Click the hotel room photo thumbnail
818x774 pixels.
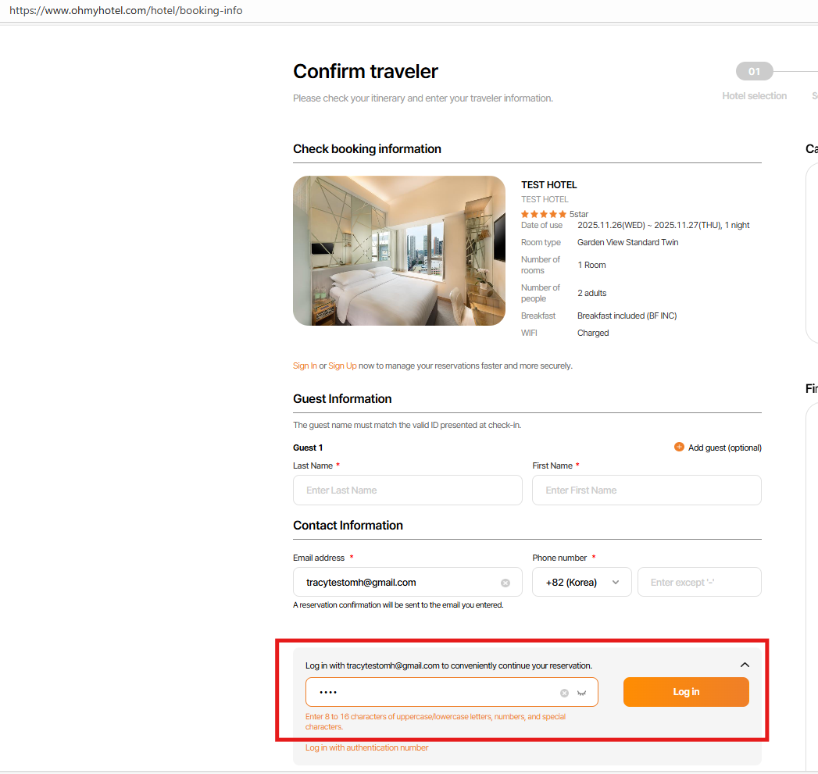click(x=399, y=251)
